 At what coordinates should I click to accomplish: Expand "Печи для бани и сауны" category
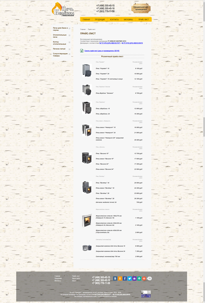click(x=70, y=28)
